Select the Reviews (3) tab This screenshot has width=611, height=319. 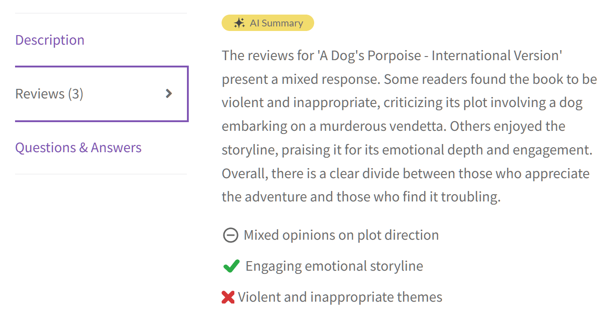[49, 94]
